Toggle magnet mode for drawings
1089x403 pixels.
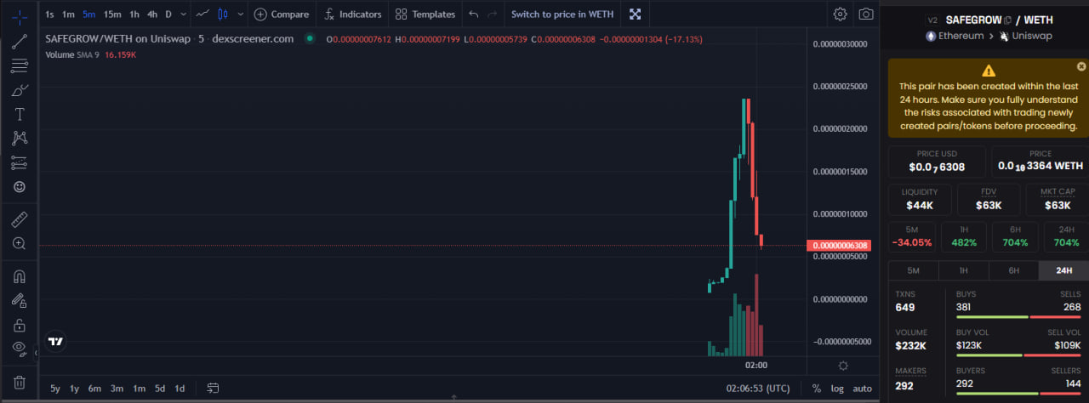(20, 276)
